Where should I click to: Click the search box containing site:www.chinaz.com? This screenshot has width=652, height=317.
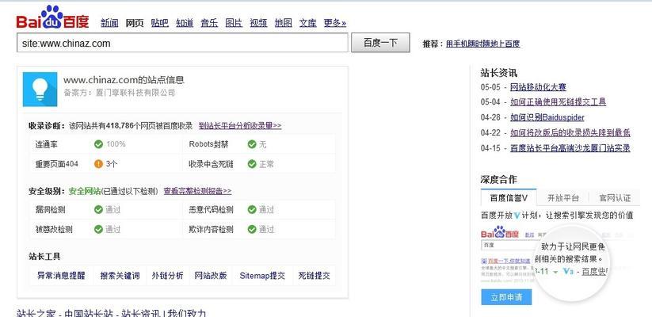pos(182,43)
